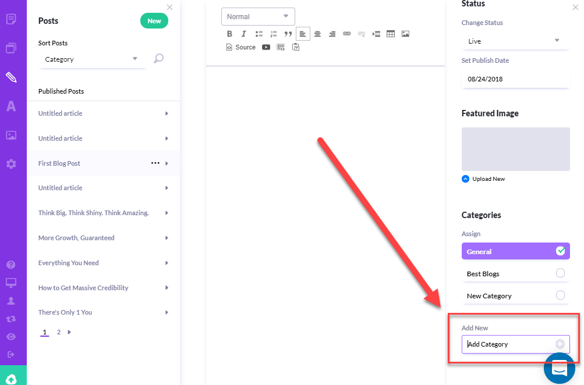Open Everything You Need post
The height and width of the screenshot is (385, 584).
tap(69, 263)
